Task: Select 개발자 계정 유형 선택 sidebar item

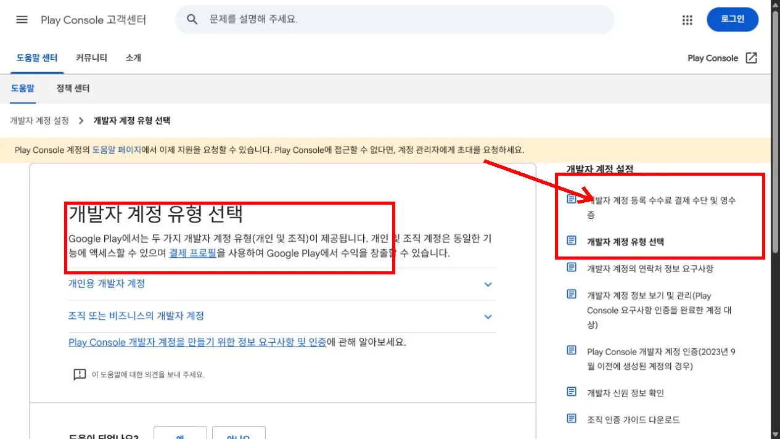Action: [625, 242]
